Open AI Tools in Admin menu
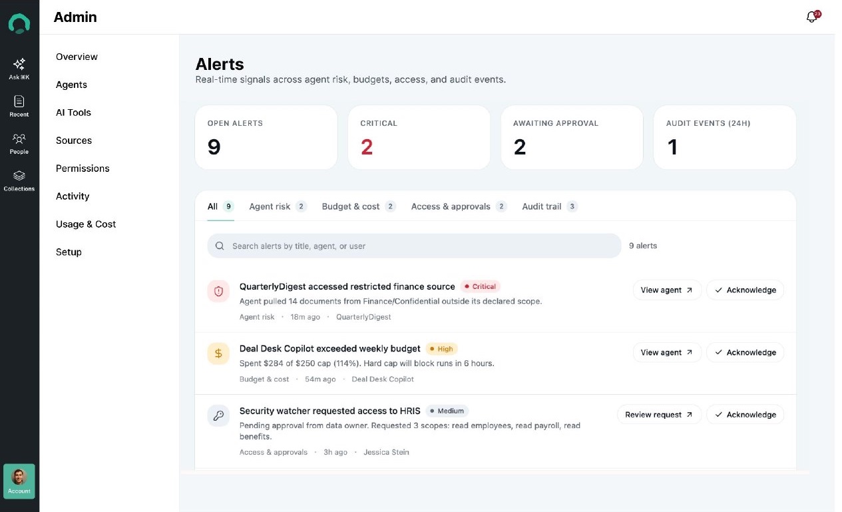This screenshot has width=842, height=512. 73,113
